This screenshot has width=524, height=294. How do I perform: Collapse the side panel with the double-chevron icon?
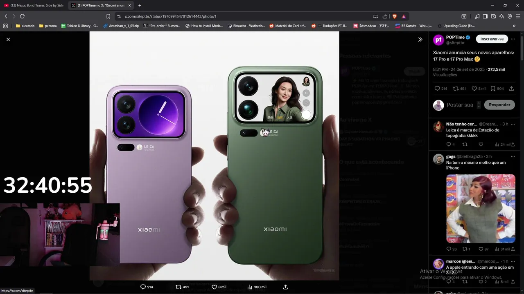tap(420, 40)
